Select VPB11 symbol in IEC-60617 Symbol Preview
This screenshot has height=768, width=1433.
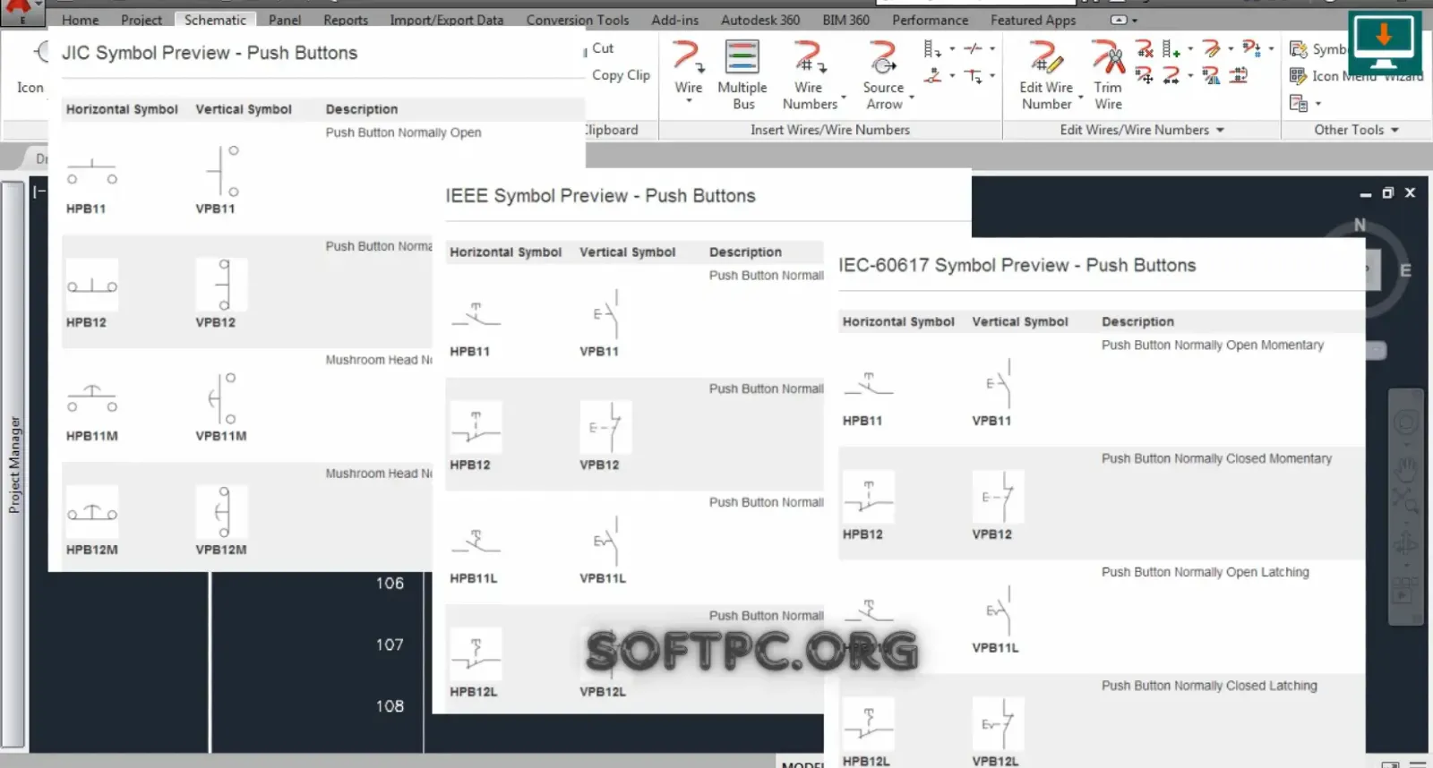pyautogui.click(x=998, y=383)
